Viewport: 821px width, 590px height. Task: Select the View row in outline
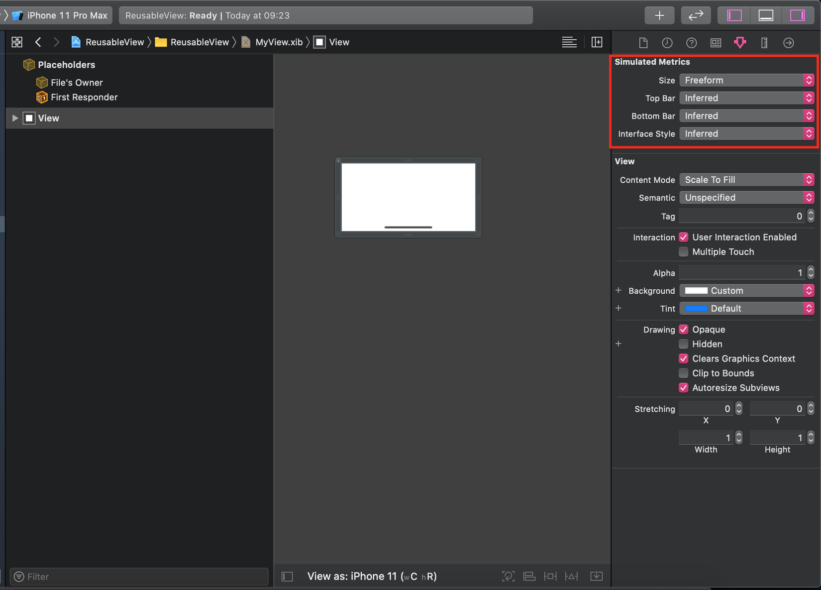point(139,118)
